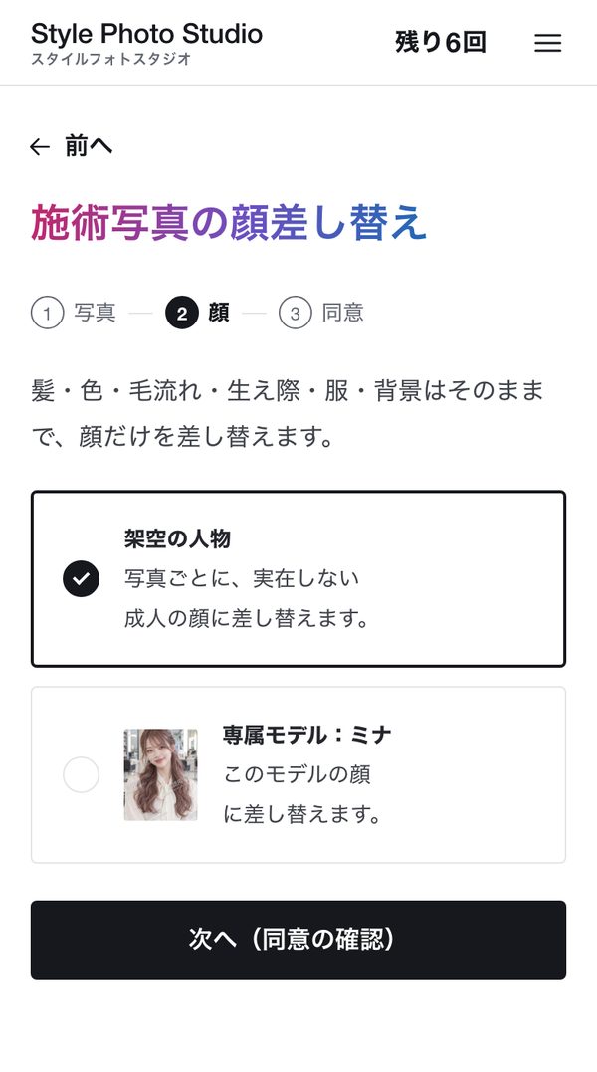This screenshot has width=597, height=1072.
Task: Select the 顔 step label
Action: coord(219,314)
